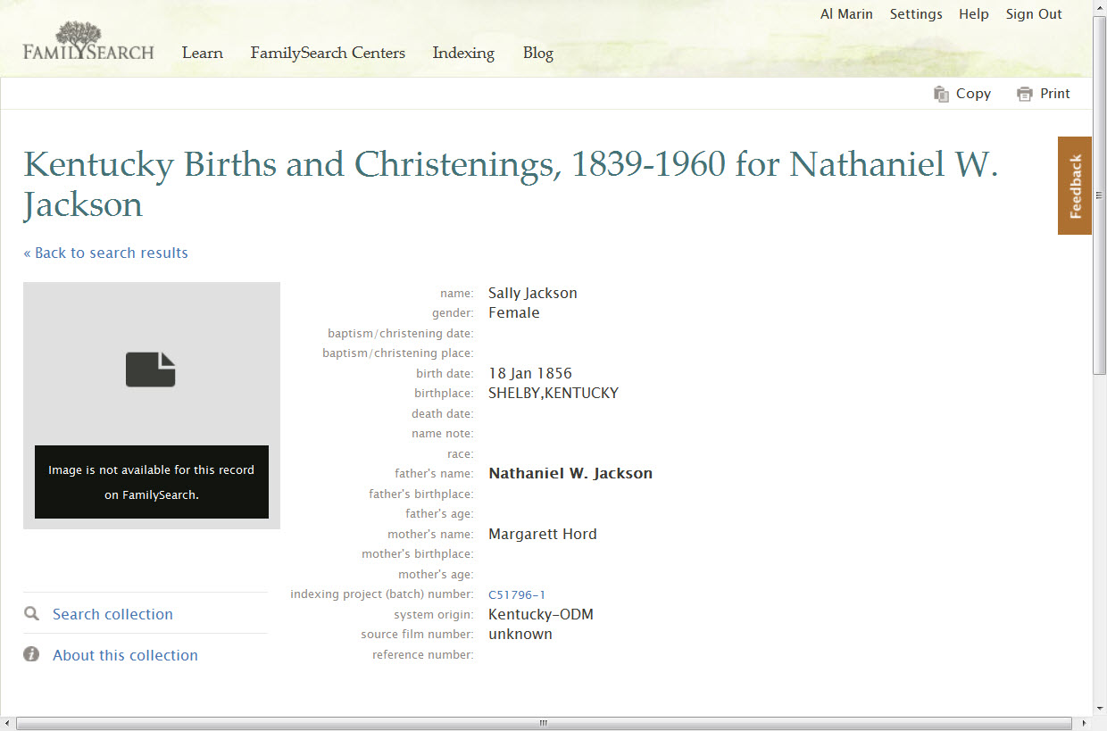
Task: Click the magnifier icon beside Search collection
Action: pos(32,614)
